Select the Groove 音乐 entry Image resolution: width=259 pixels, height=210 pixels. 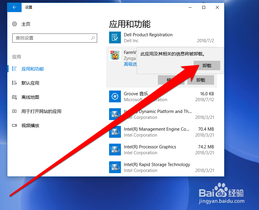161,96
